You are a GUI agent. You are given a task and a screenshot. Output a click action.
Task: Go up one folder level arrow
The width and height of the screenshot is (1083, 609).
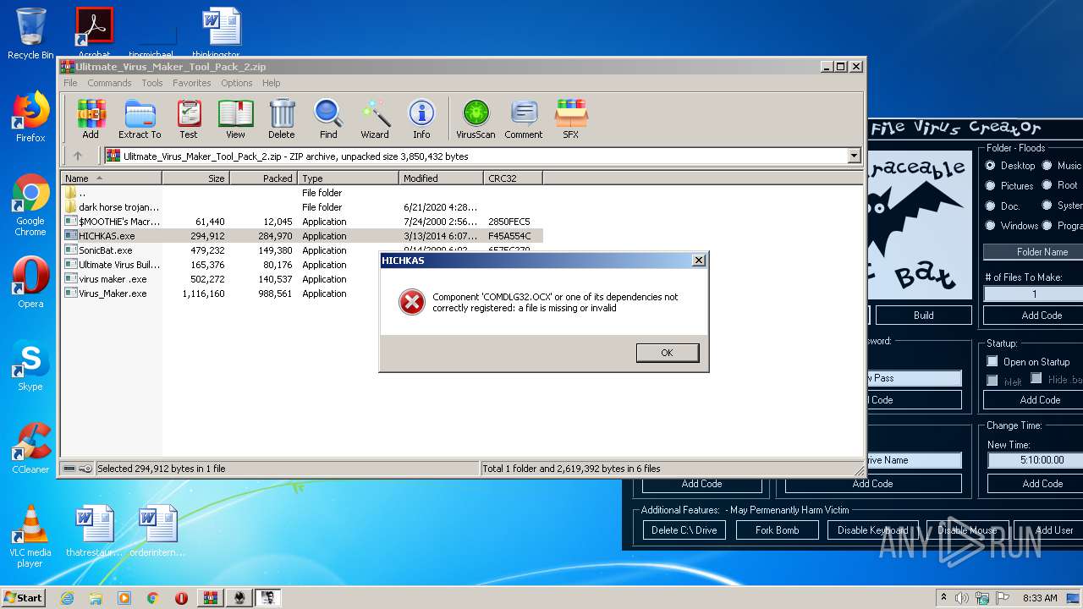[x=78, y=156]
